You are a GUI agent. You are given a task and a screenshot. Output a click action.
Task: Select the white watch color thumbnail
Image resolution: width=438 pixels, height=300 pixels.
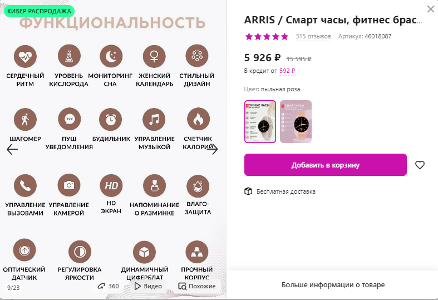pyautogui.click(x=260, y=121)
